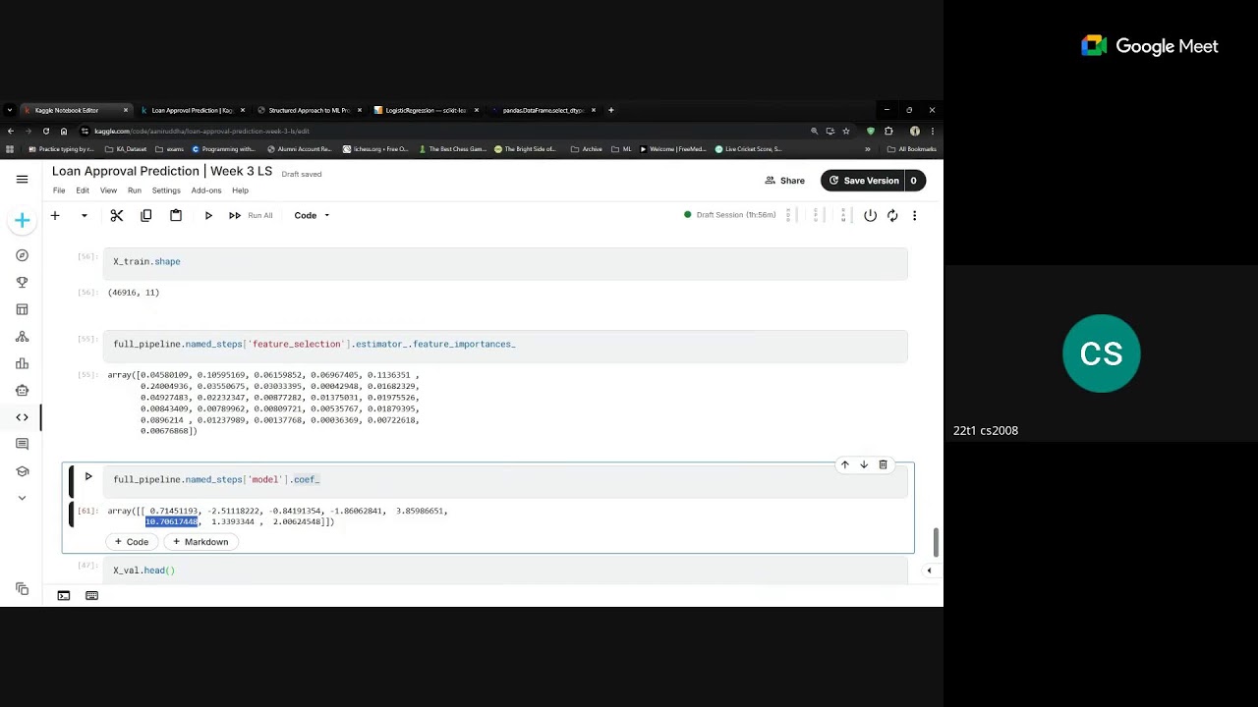Open version count badge showing 0
The height and width of the screenshot is (707, 1258).
pos(913,181)
